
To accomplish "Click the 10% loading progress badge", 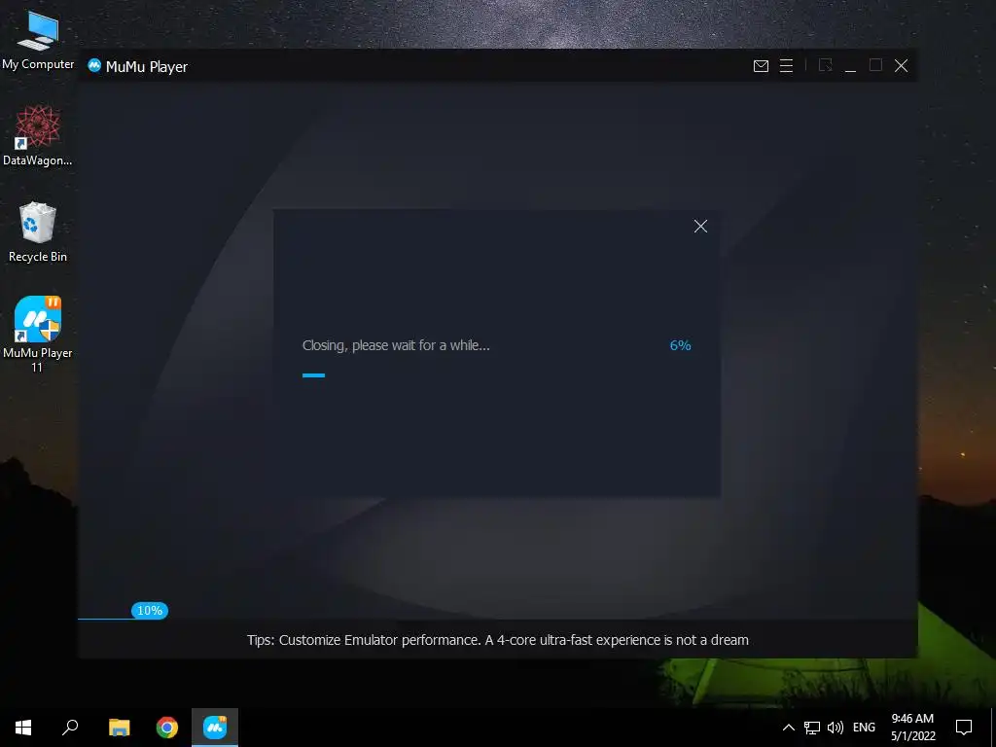I will [150, 611].
